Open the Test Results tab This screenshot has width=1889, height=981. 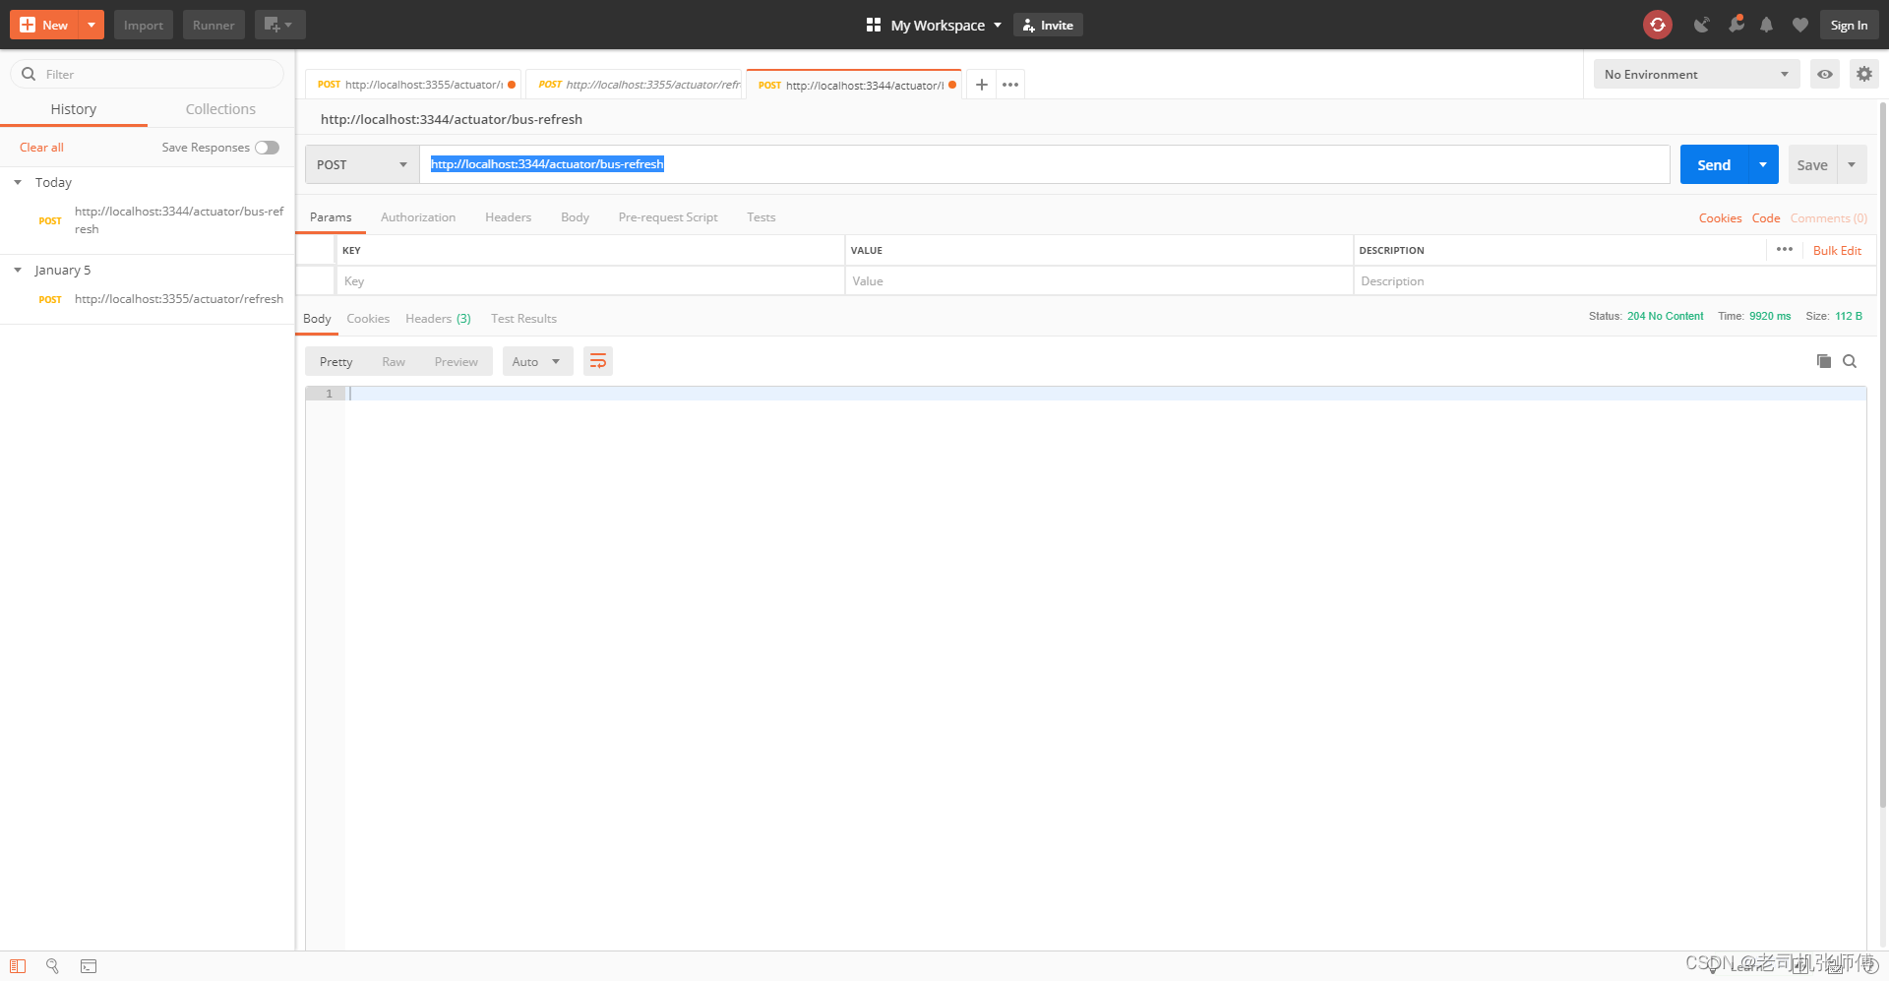click(523, 319)
